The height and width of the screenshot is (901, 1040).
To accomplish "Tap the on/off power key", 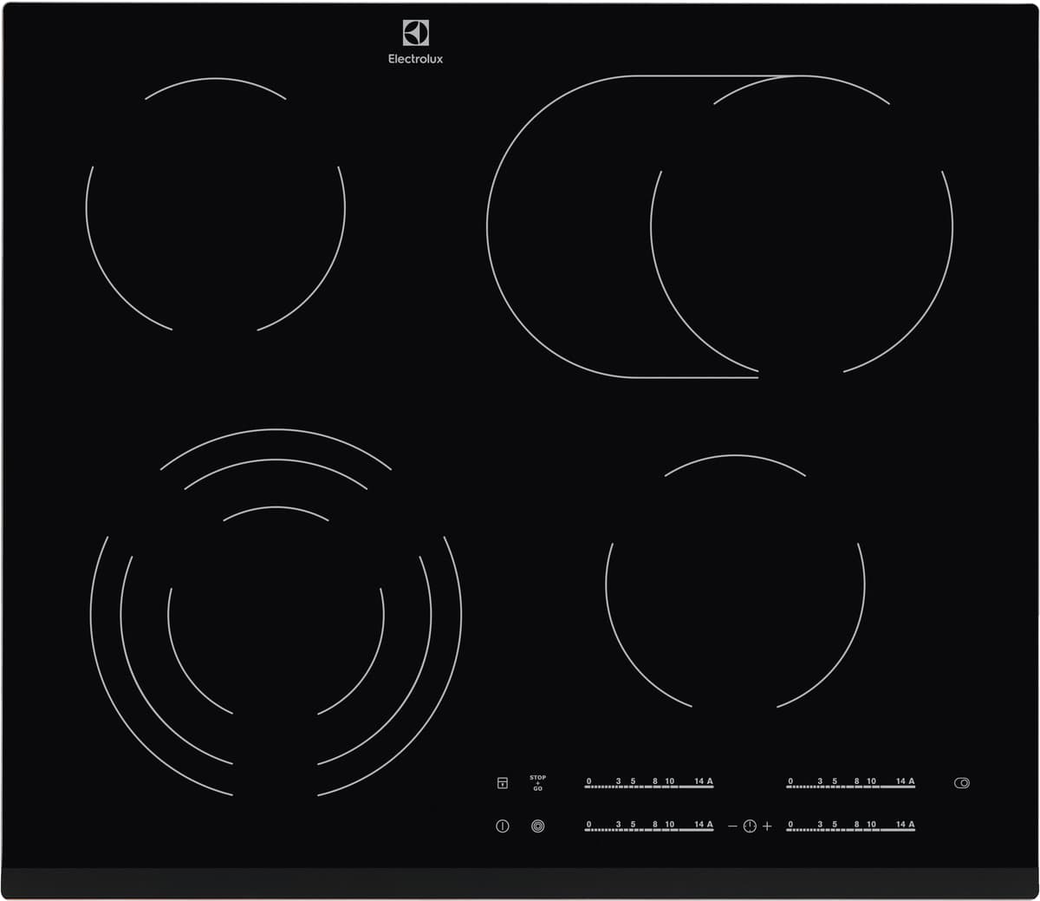I will tap(502, 826).
